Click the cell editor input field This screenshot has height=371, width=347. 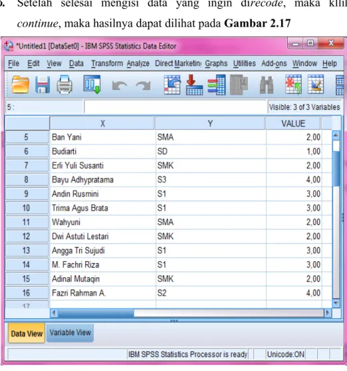(176, 107)
